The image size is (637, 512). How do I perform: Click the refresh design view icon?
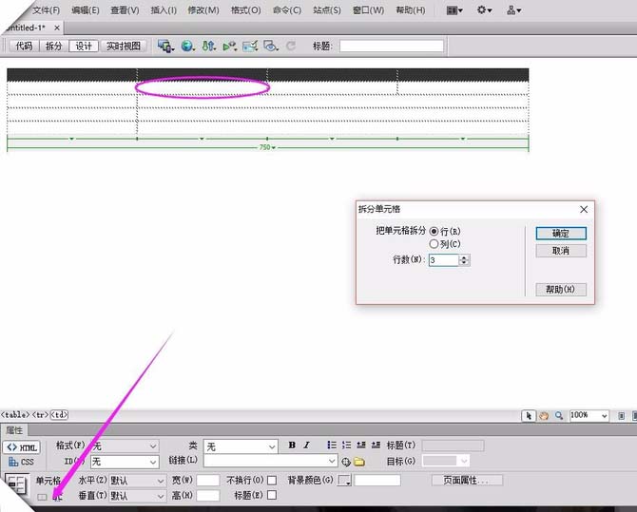(x=291, y=46)
